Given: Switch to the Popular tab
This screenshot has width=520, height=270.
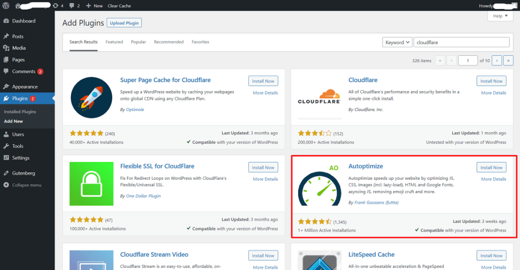Looking at the screenshot, I should (x=138, y=42).
